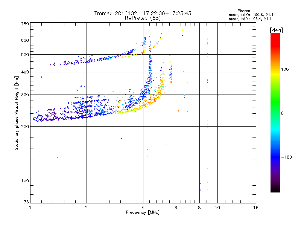Viewport: 301px width, 226px height.
Task: Click y-axis tick label '100'
Action: pyautogui.click(x=25, y=181)
